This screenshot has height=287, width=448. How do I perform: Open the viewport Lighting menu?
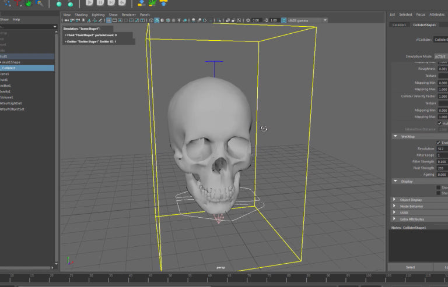[98, 15]
